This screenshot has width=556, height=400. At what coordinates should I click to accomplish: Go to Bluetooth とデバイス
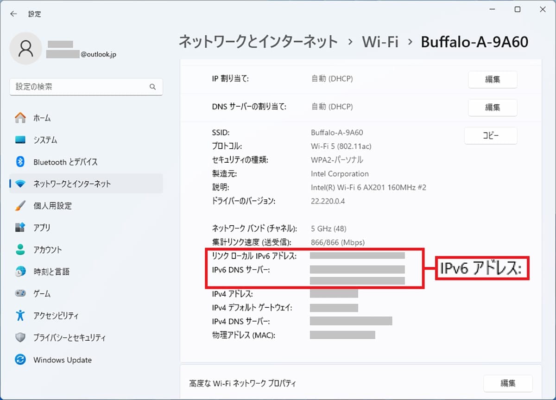86,162
